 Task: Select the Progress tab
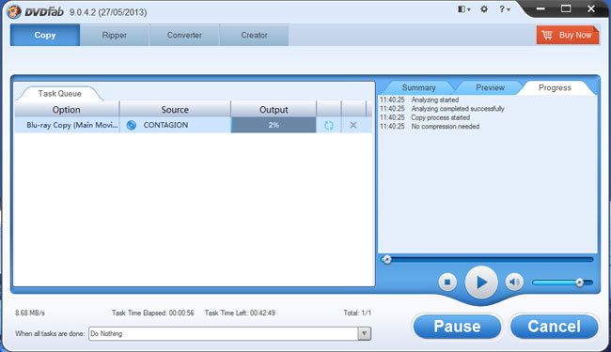point(555,87)
